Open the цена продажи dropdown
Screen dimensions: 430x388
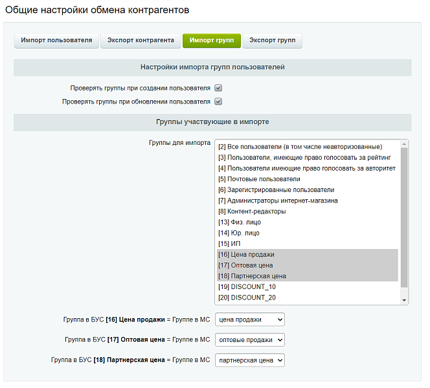pos(249,319)
